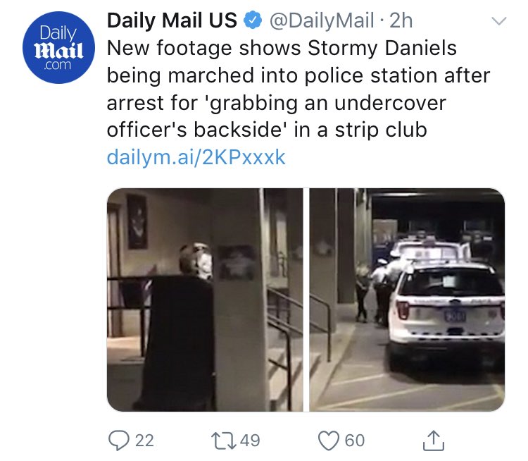This screenshot has height=461, width=528.
Task: Follow the dailym.ai/2KPxxxk link
Action: point(196,157)
